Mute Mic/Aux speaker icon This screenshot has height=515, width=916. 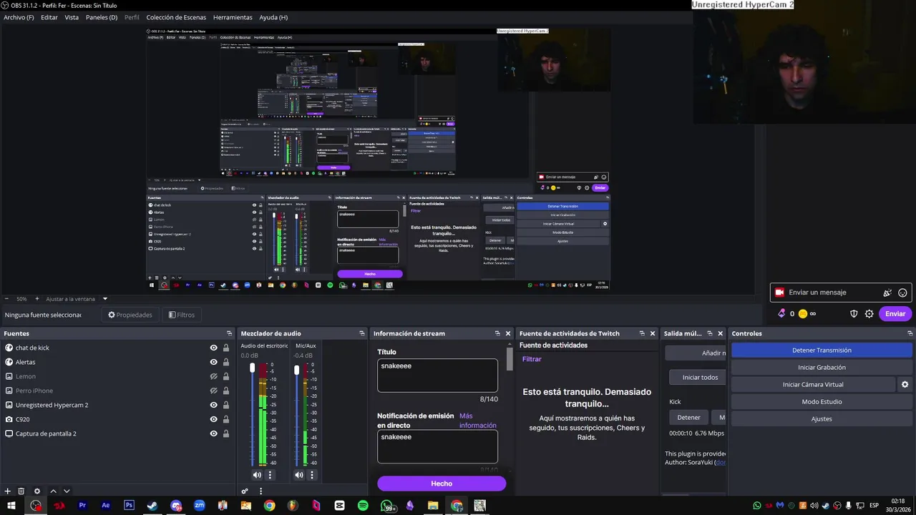[299, 475]
